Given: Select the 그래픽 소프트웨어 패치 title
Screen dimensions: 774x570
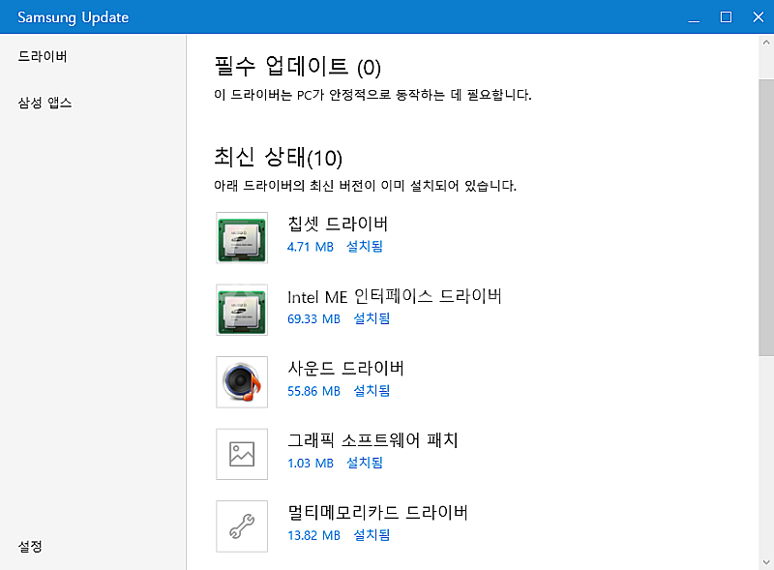Looking at the screenshot, I should click(372, 440).
